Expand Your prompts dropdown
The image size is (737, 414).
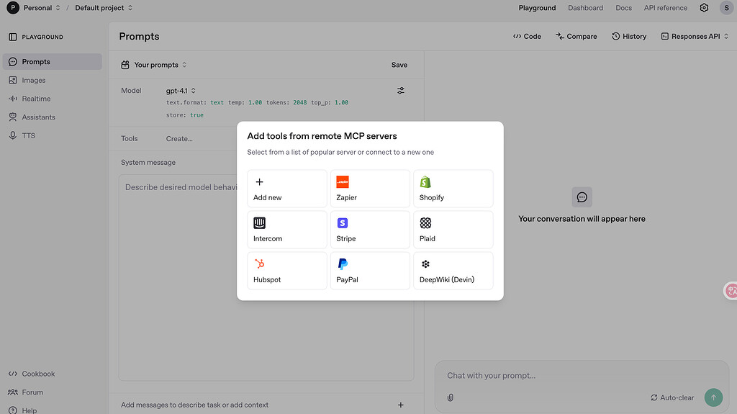[x=160, y=65]
